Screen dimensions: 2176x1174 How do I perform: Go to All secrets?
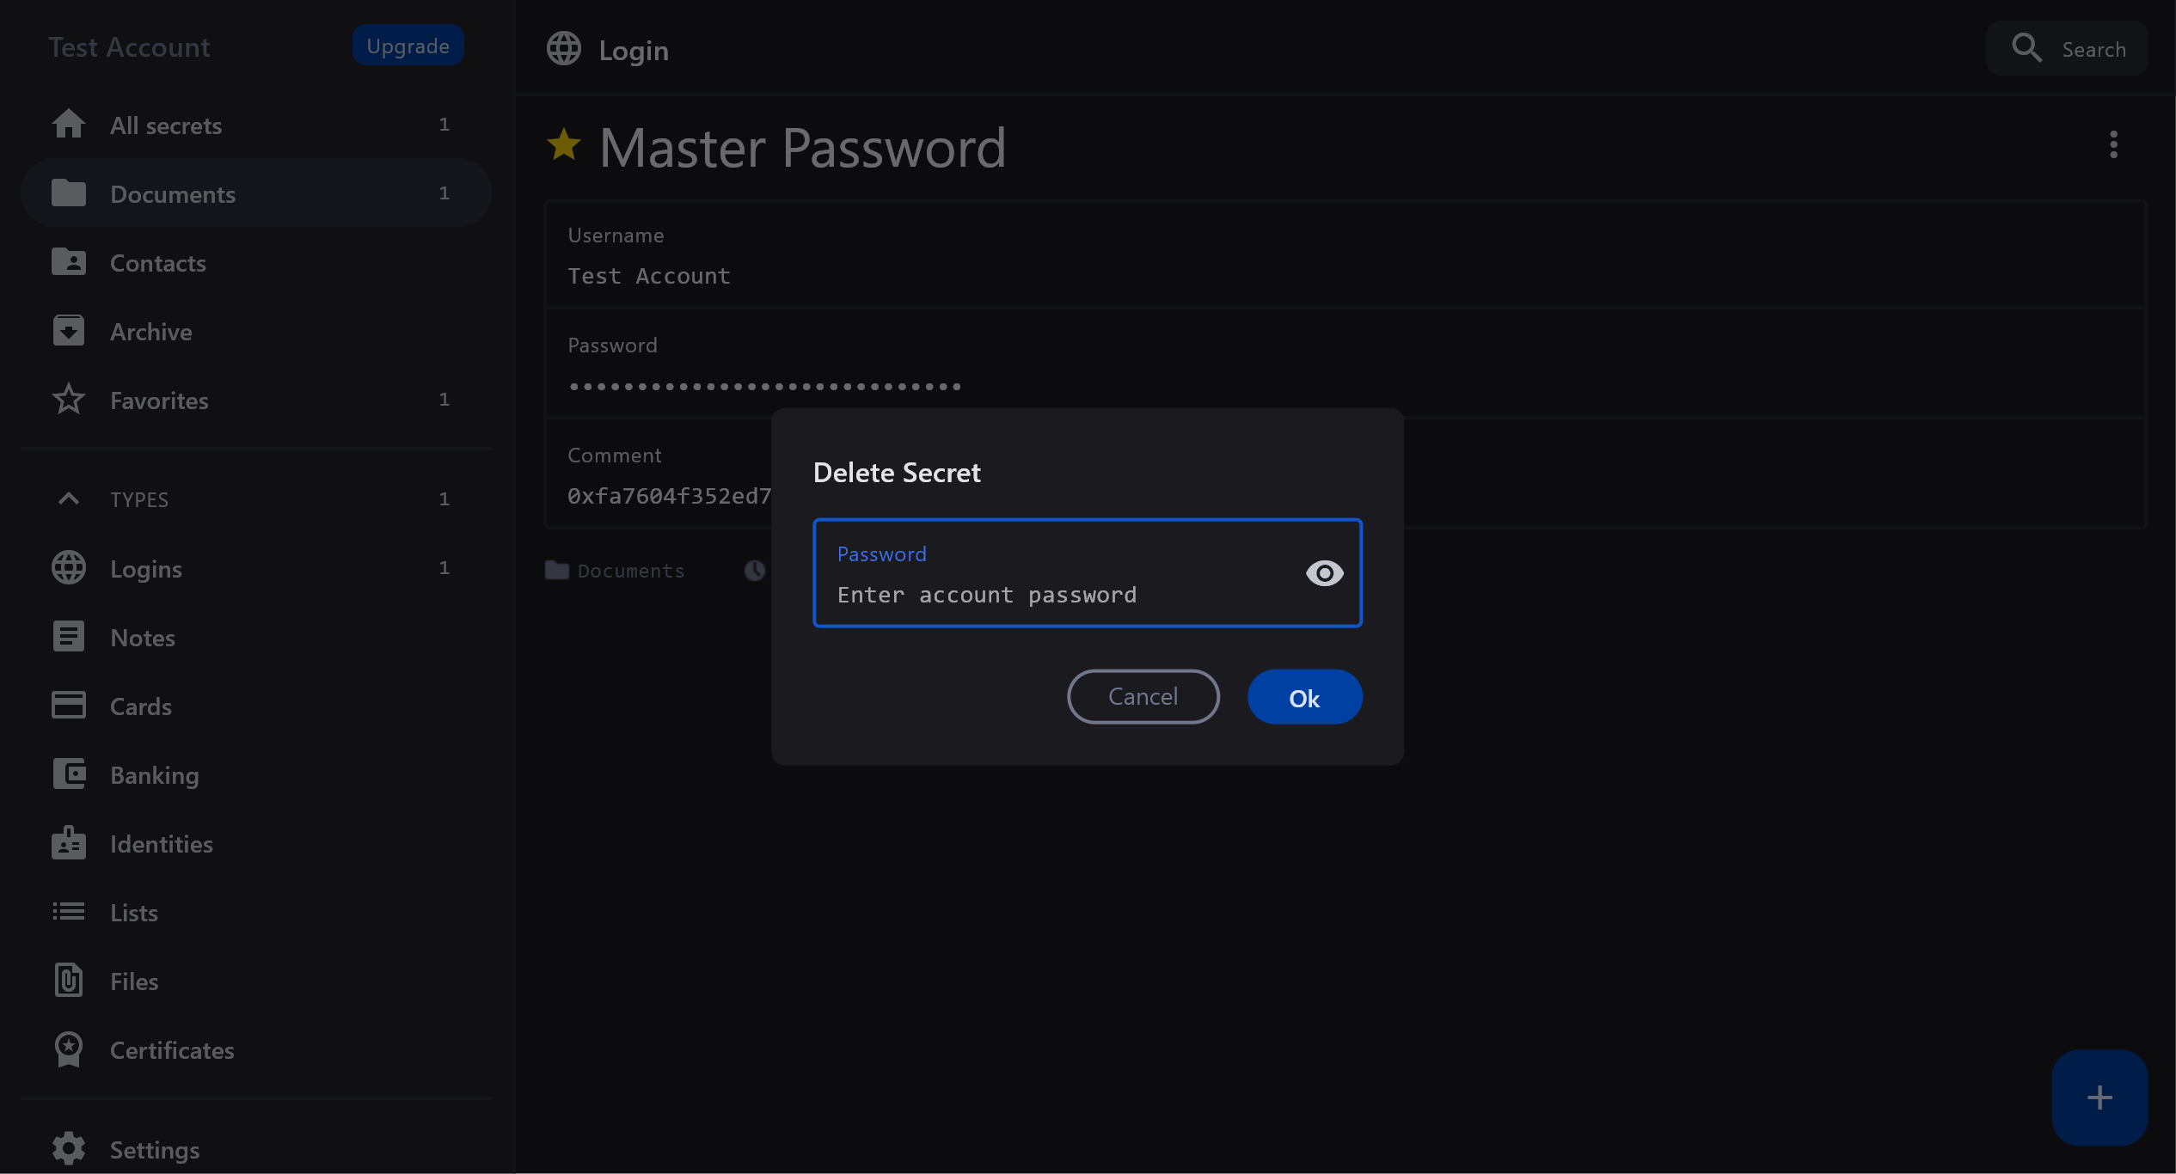[165, 125]
